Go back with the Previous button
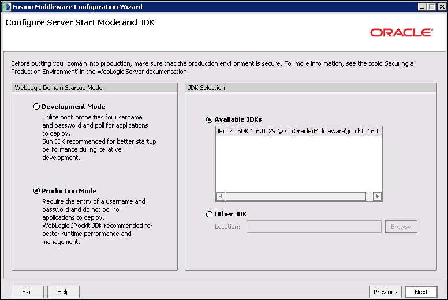Image resolution: width=448 pixels, height=300 pixels. tap(385, 292)
